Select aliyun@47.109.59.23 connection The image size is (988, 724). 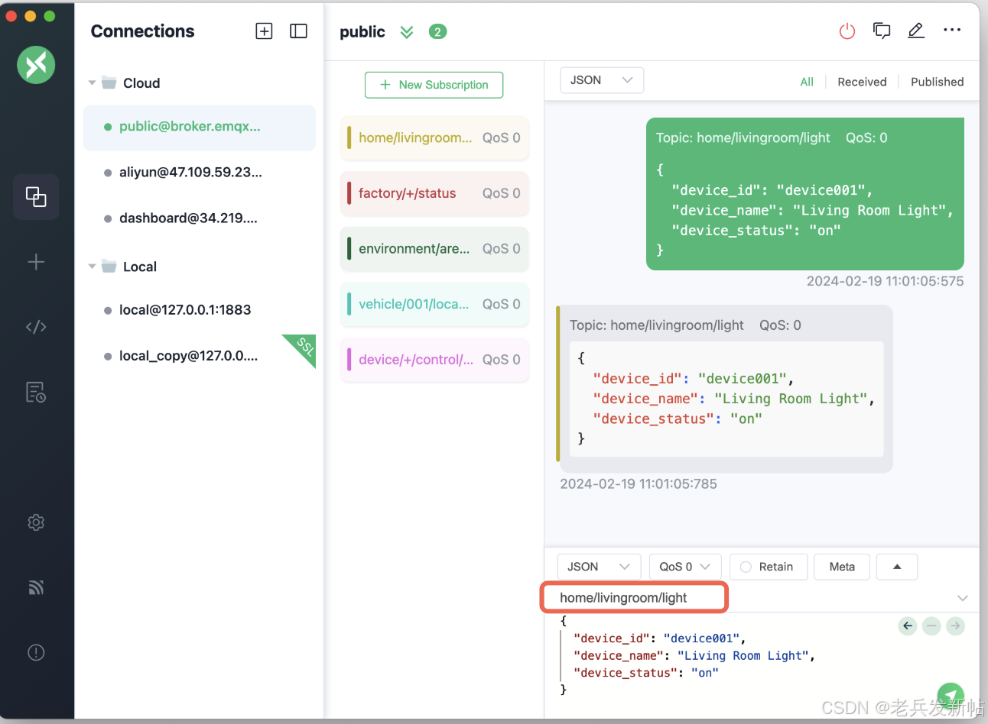pos(199,173)
